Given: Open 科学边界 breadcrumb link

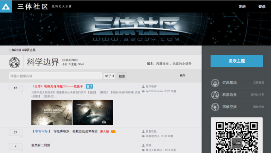Looking at the screenshot, I should [x=29, y=50].
